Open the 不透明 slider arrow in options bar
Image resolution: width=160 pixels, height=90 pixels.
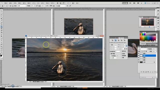[x=35, y=6]
